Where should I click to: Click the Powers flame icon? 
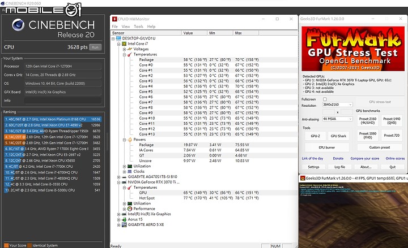coord(130,140)
